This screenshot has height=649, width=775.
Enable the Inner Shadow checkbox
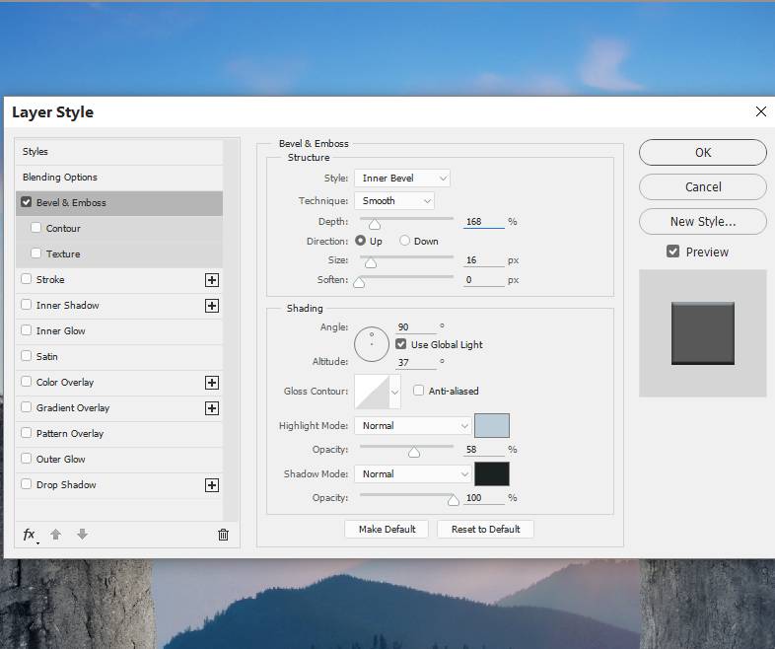coord(27,305)
